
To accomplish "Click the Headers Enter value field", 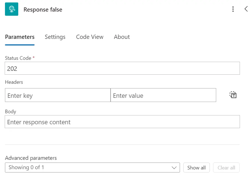I will click(x=163, y=95).
